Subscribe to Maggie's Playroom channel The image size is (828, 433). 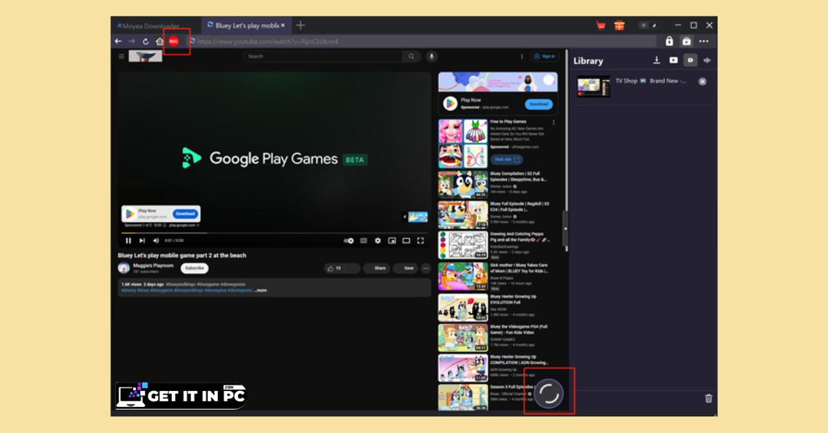[195, 268]
